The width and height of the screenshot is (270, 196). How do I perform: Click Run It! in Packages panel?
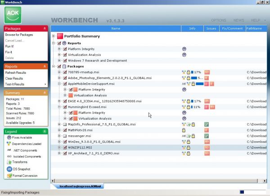pos(9,46)
